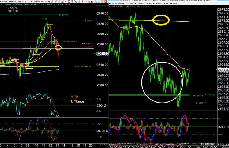Click the 2661.80 price marker on left chart
Screen dimensions: 229x148
[102, 53]
